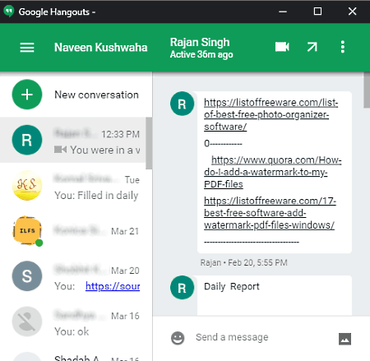
Task: Click the green New conversation plus icon
Action: coord(27,95)
